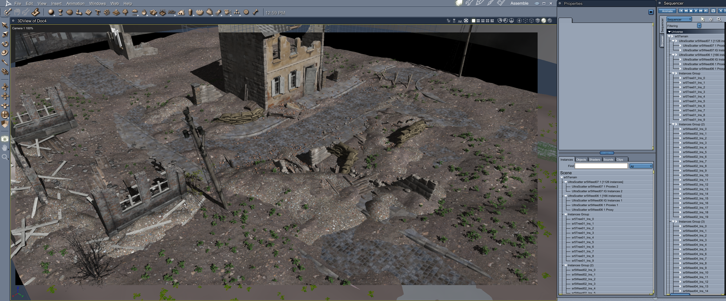Select the Rotate tool
Screen dimensions: 726x301
[x=5, y=44]
